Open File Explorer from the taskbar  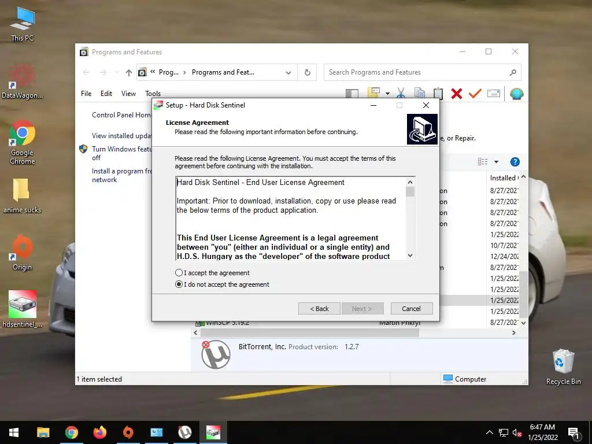(x=43, y=432)
